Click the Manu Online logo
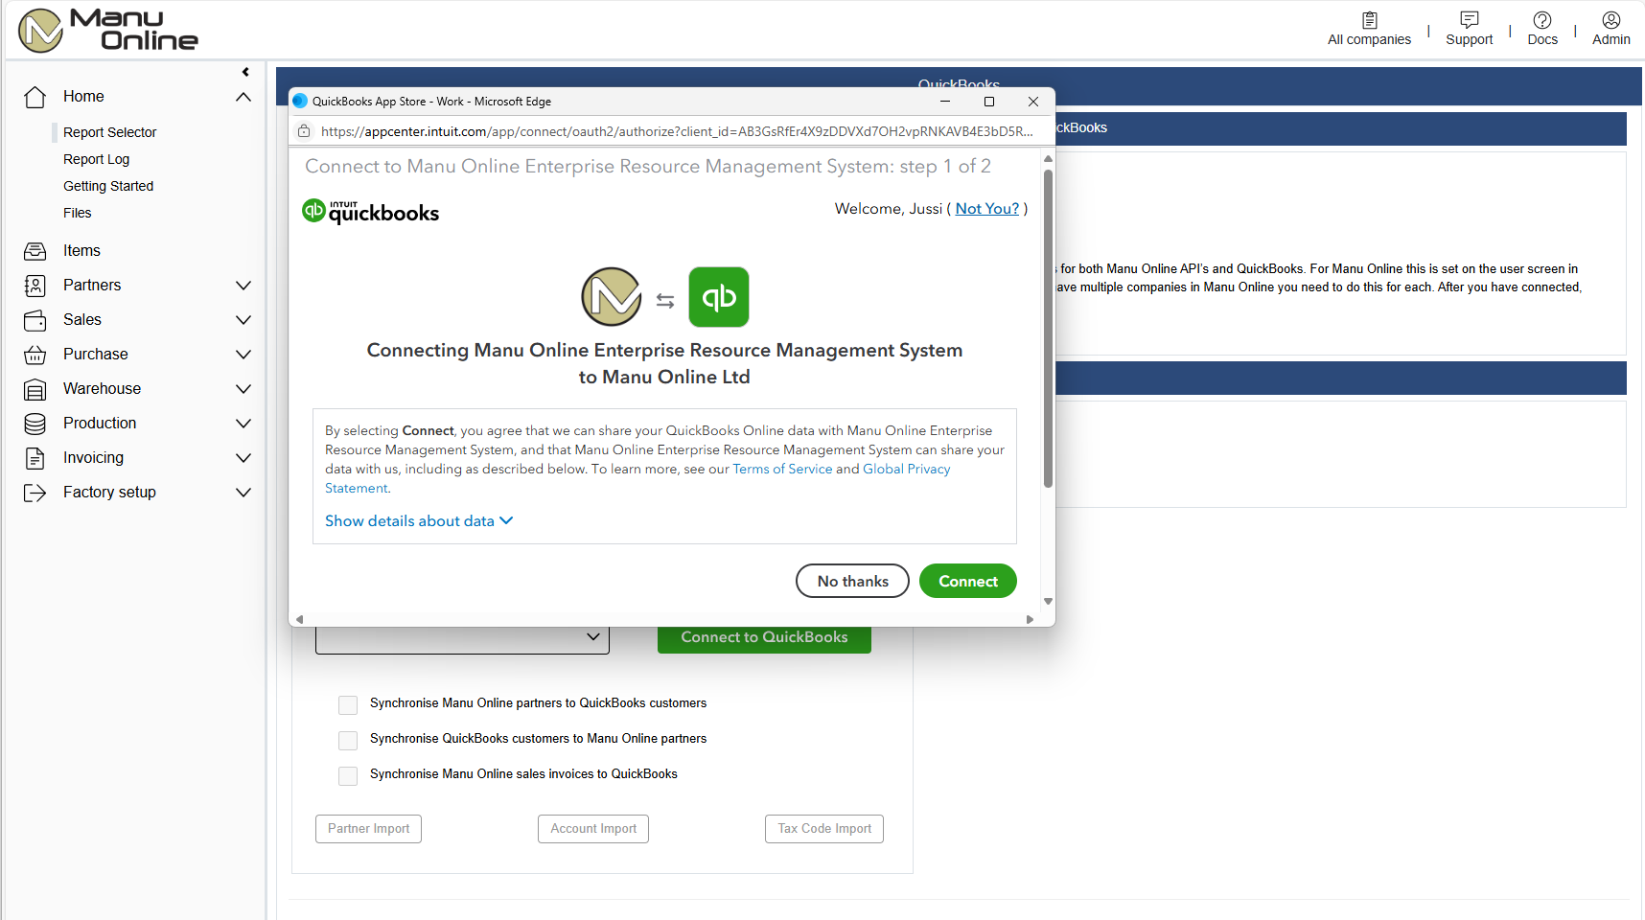 (x=108, y=30)
